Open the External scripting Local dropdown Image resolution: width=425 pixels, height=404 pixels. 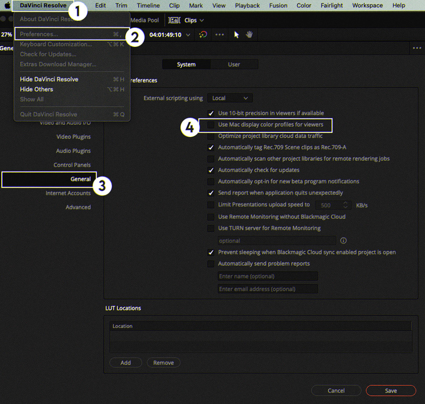click(230, 98)
